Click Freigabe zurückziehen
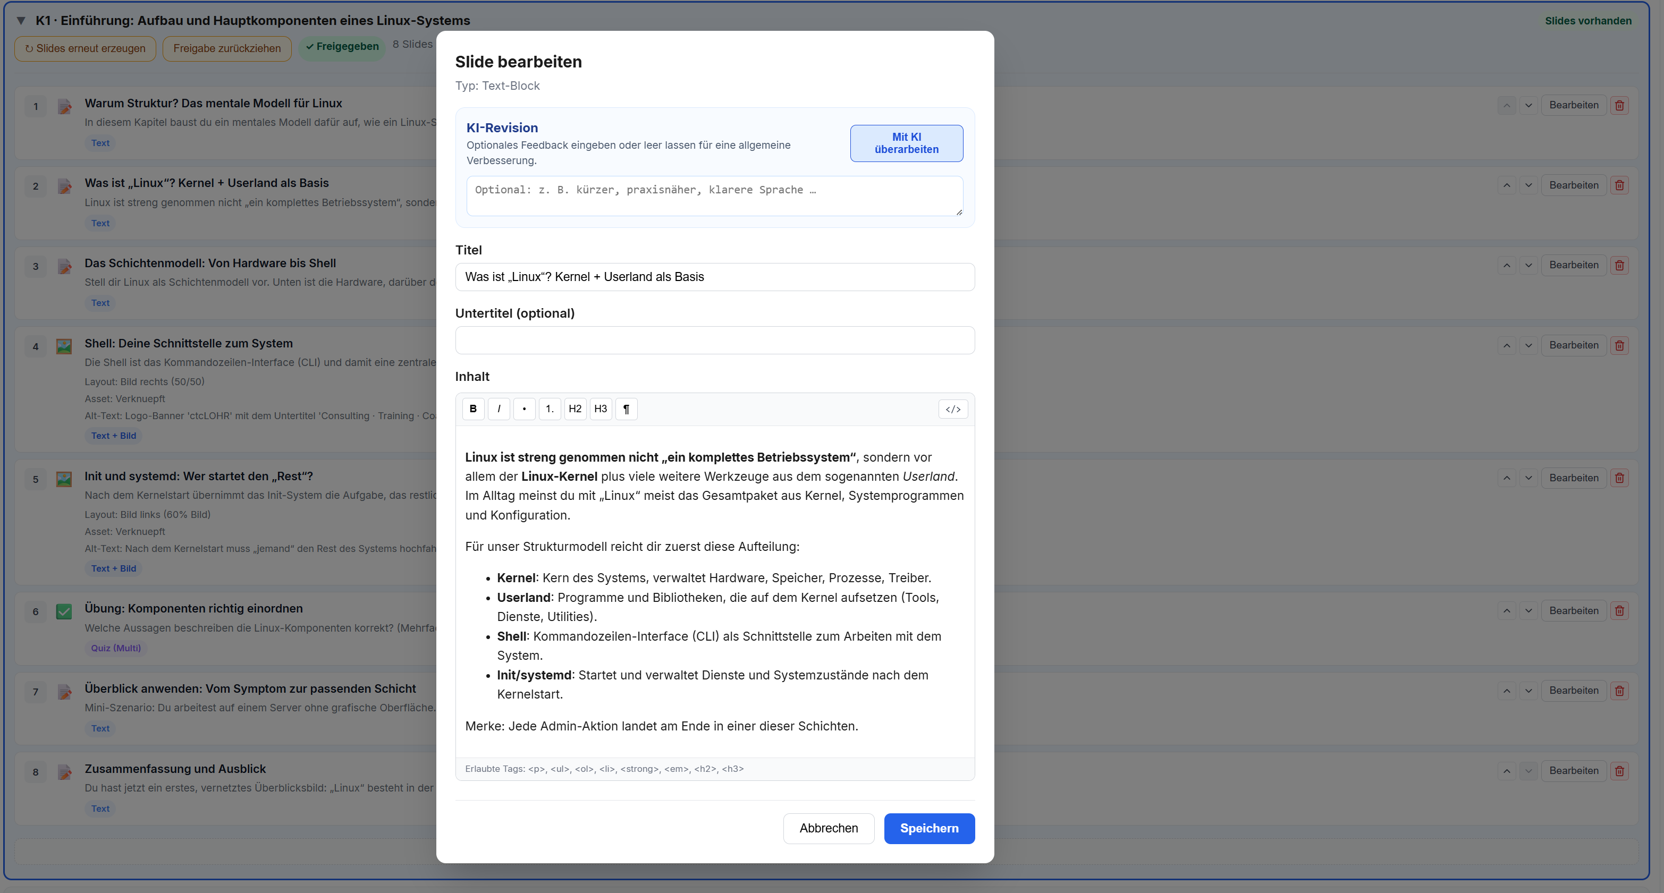The width and height of the screenshot is (1664, 893). [x=227, y=48]
